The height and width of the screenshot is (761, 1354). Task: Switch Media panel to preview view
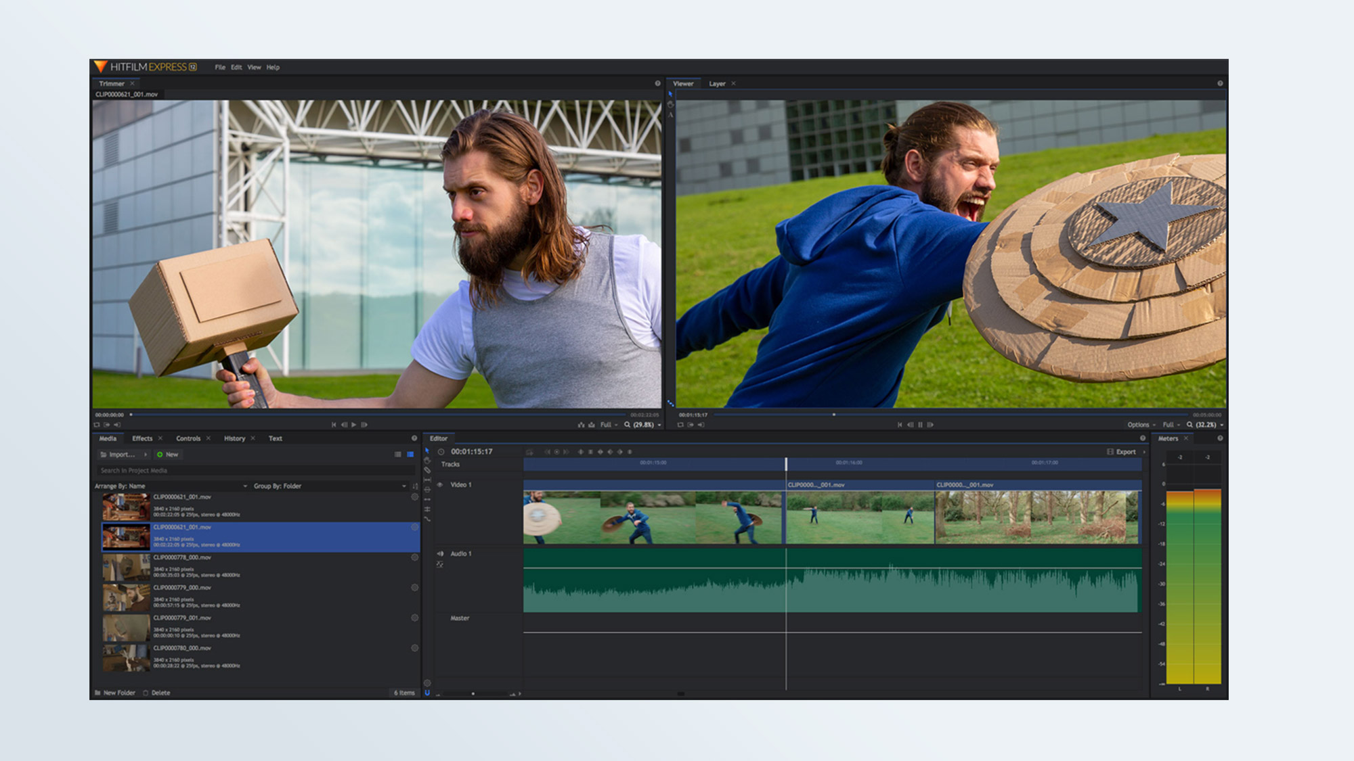point(410,455)
